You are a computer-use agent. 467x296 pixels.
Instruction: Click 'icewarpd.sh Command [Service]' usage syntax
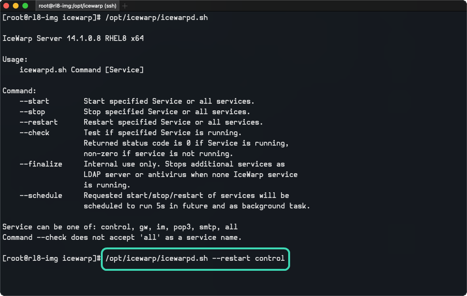coord(82,70)
